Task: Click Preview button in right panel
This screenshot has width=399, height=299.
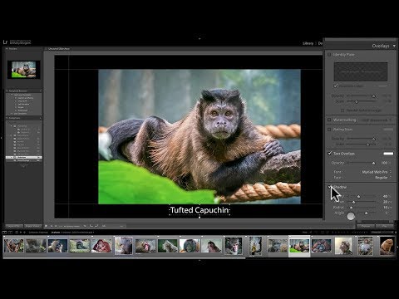Action: [x=366, y=226]
